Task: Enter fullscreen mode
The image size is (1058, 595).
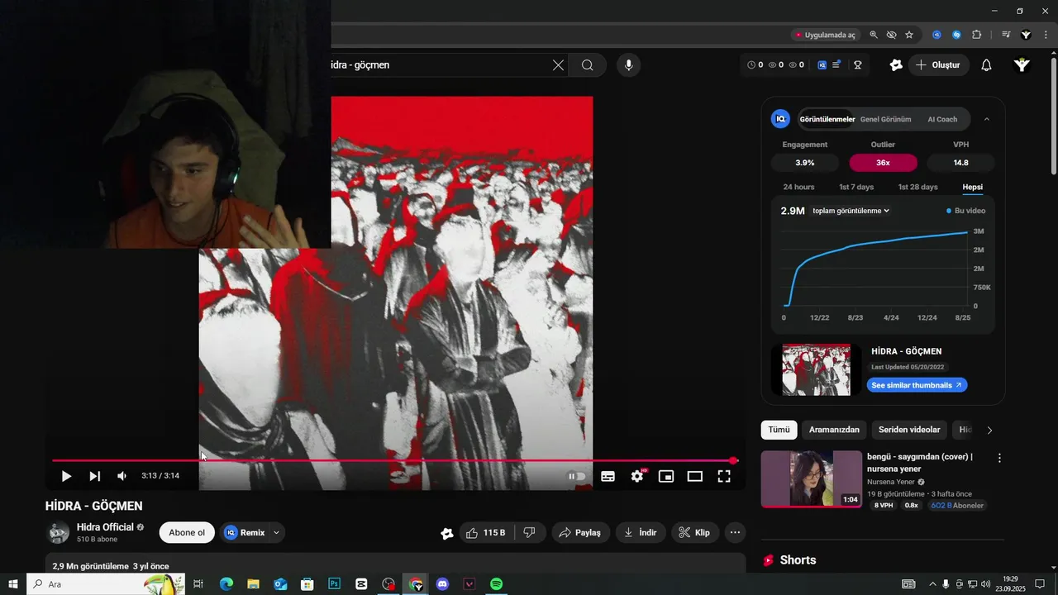Action: [x=724, y=476]
